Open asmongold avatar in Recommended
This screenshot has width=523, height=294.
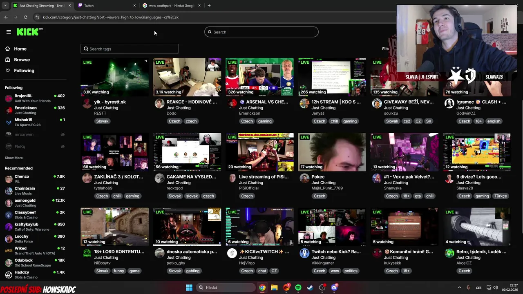pos(9,203)
